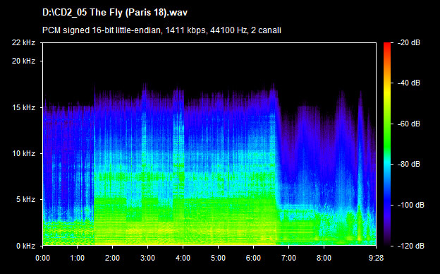The height and width of the screenshot is (274, 440).
Task: Select the 15 kHz axis label
Action: (23, 107)
